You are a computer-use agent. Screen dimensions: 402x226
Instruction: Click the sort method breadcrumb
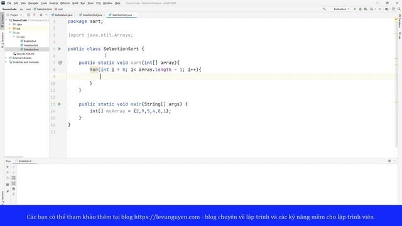tap(58, 9)
